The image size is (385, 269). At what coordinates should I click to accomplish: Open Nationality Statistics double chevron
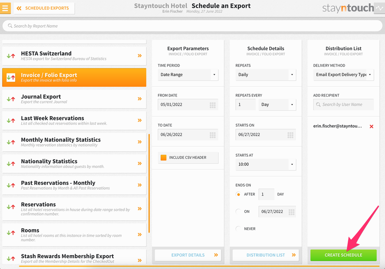tap(140, 163)
